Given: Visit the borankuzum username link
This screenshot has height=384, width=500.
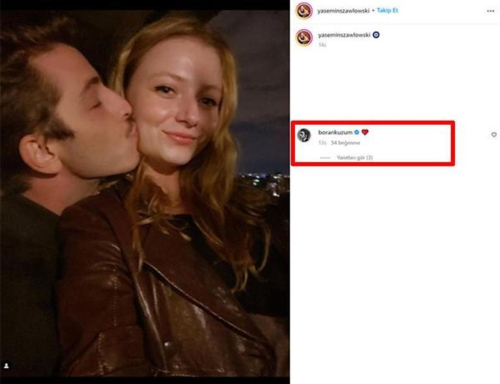Looking at the screenshot, I should [x=335, y=132].
